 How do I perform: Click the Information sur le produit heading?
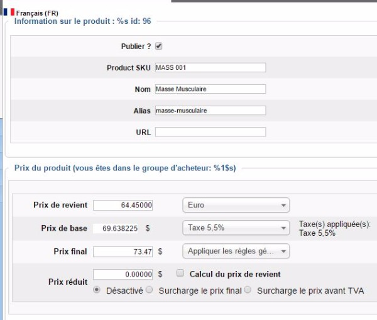point(82,21)
